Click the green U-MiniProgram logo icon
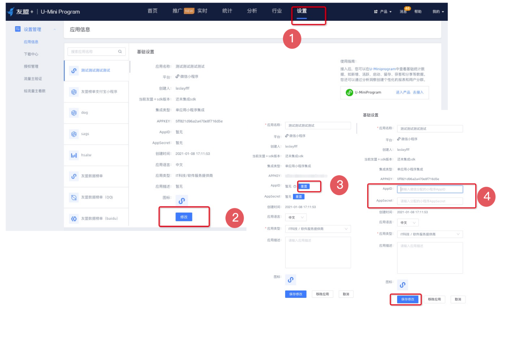Screen dimensions: 508x339 pyautogui.click(x=349, y=92)
